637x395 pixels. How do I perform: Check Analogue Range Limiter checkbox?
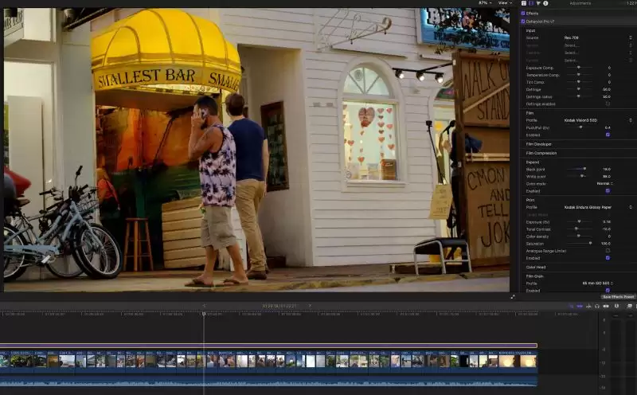(x=608, y=251)
